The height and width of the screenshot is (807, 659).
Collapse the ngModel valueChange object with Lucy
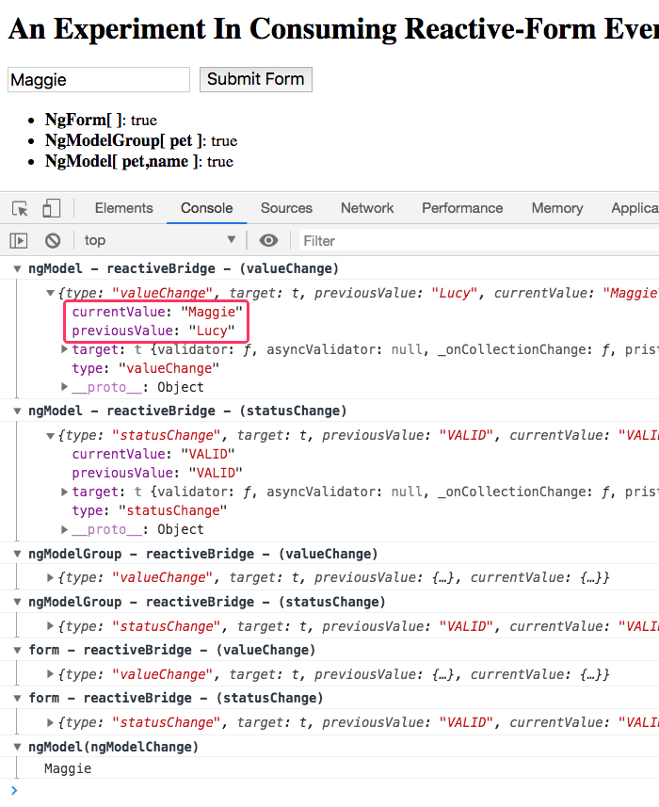point(51,293)
